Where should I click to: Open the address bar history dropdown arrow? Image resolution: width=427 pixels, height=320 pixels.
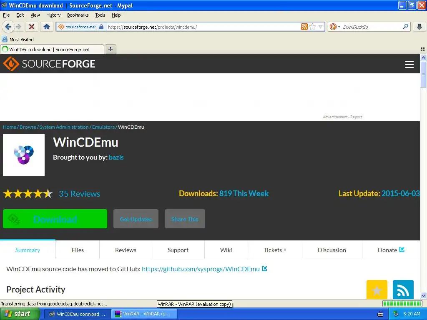point(321,27)
